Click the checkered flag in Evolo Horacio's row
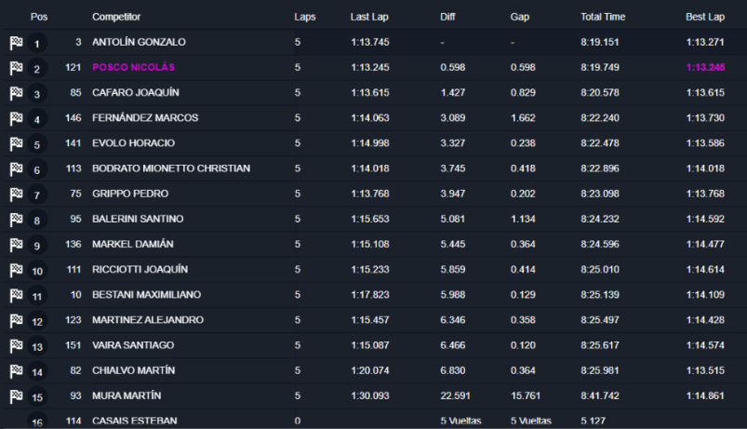The height and width of the screenshot is (429, 747). (x=16, y=144)
